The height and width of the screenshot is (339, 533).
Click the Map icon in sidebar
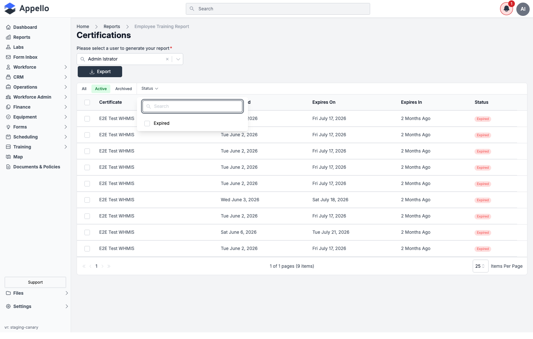pos(8,157)
